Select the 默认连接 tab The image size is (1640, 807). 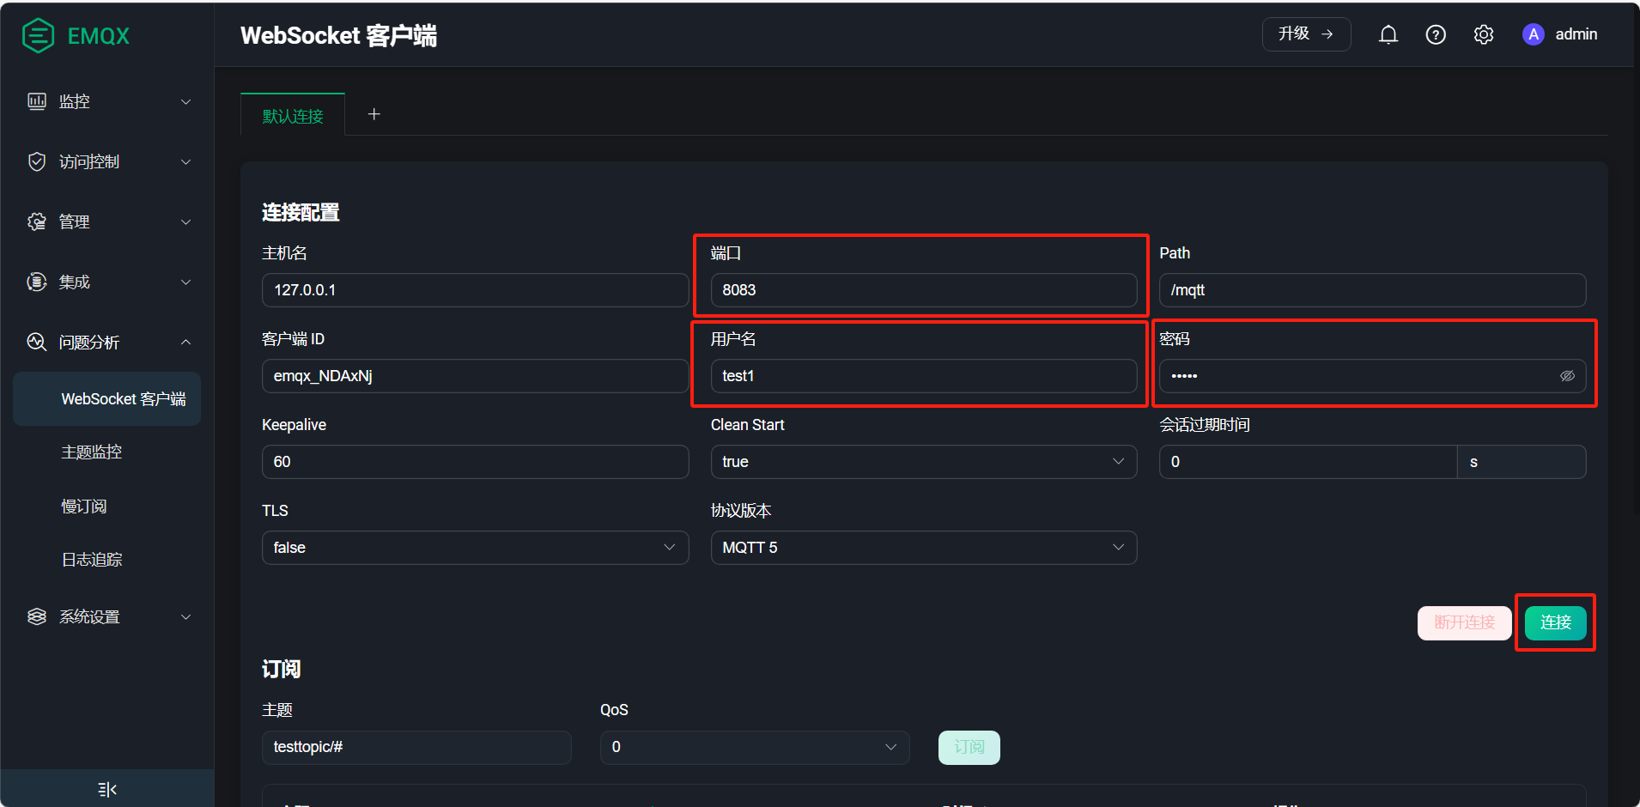tap(293, 115)
